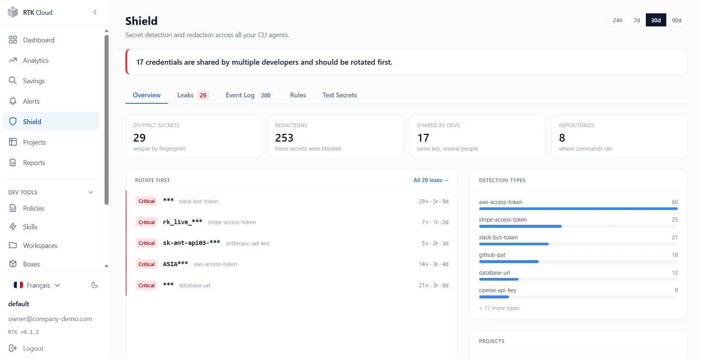Click the Redactions 253 card

pyautogui.click(x=336, y=137)
